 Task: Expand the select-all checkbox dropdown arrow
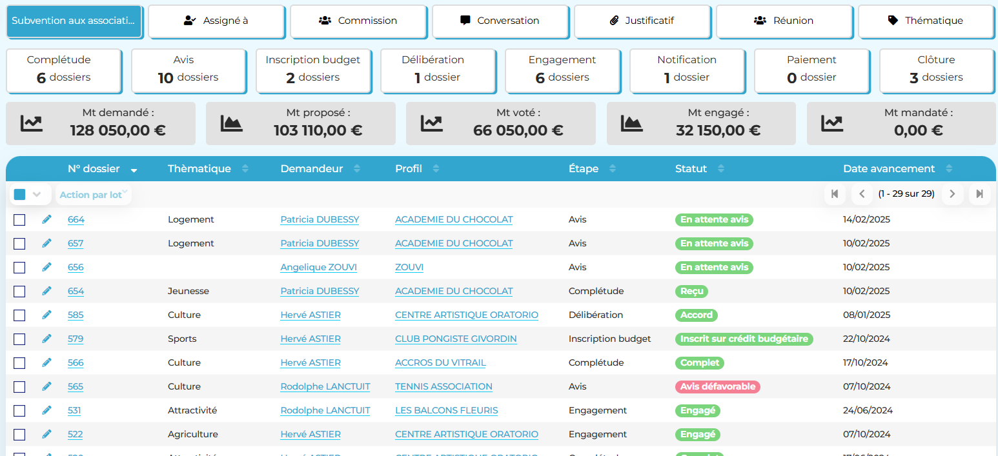37,194
